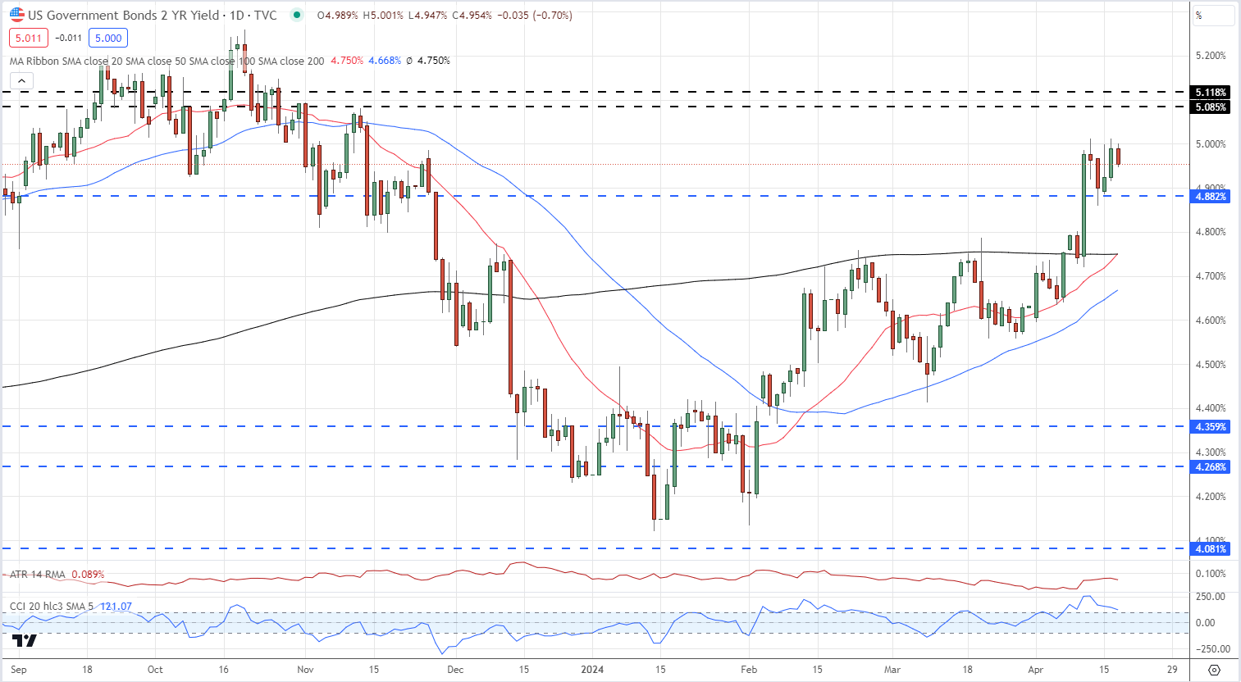The image size is (1241, 682).
Task: Click the Mar label on time axis
Action: [x=892, y=670]
